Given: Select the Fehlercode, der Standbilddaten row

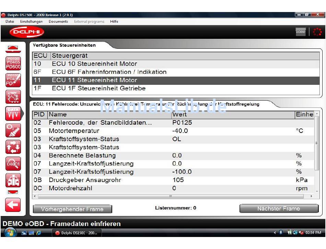Looking at the screenshot, I should pos(173,123).
